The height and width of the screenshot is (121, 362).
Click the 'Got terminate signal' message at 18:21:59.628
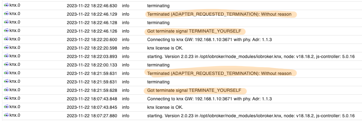[x=194, y=91]
